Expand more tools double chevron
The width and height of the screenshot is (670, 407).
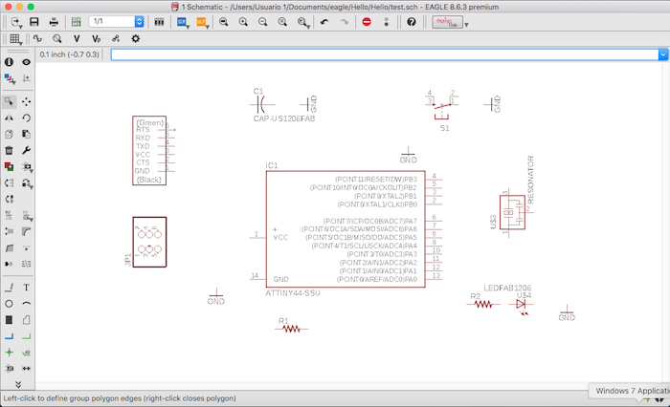click(18, 384)
